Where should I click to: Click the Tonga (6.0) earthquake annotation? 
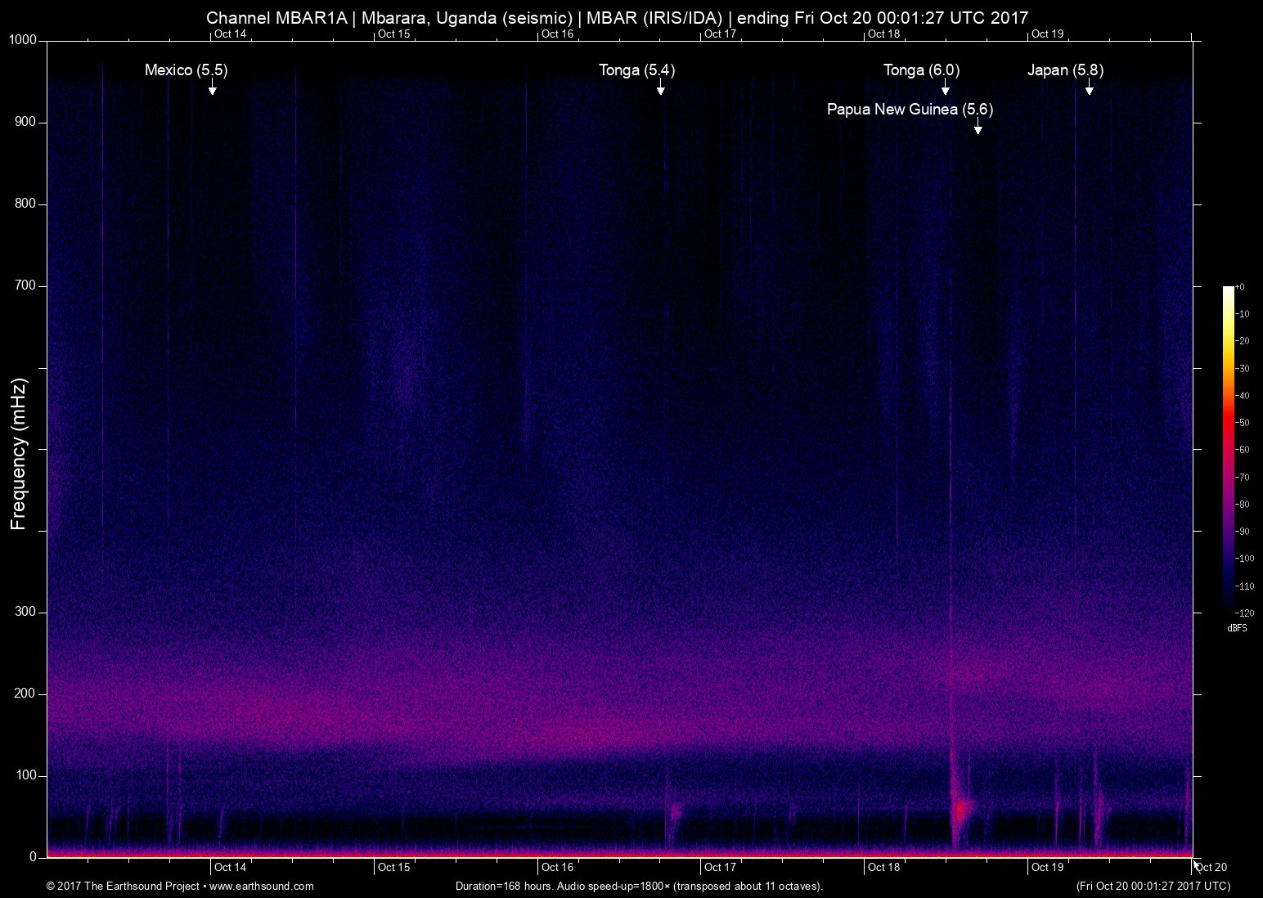click(x=920, y=70)
